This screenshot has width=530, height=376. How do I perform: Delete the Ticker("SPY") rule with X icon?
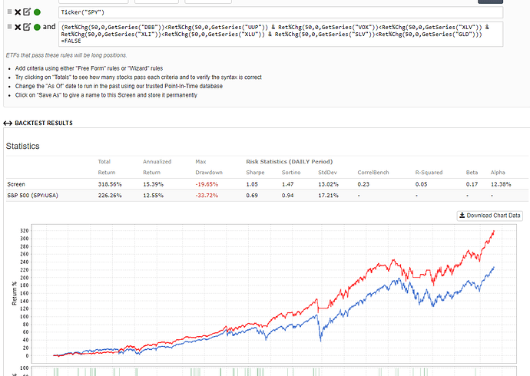point(18,13)
